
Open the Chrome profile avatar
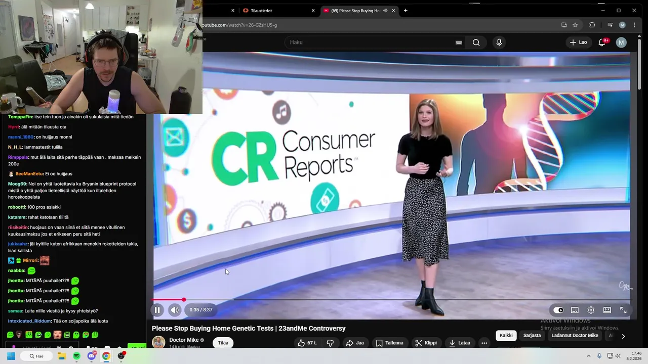click(622, 25)
